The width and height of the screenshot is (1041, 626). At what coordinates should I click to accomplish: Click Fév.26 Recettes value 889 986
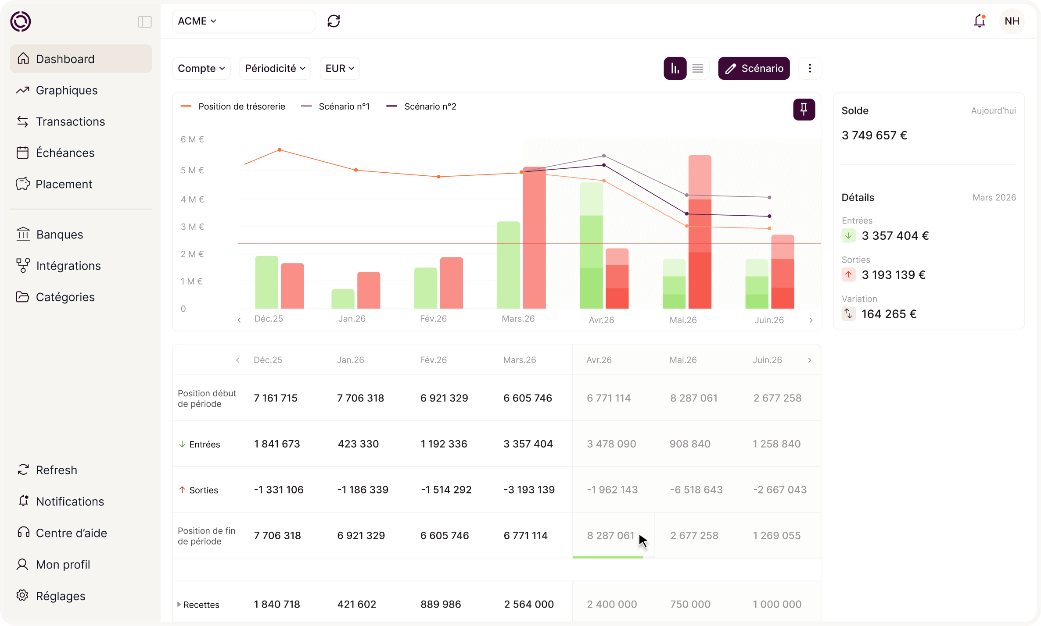(441, 604)
